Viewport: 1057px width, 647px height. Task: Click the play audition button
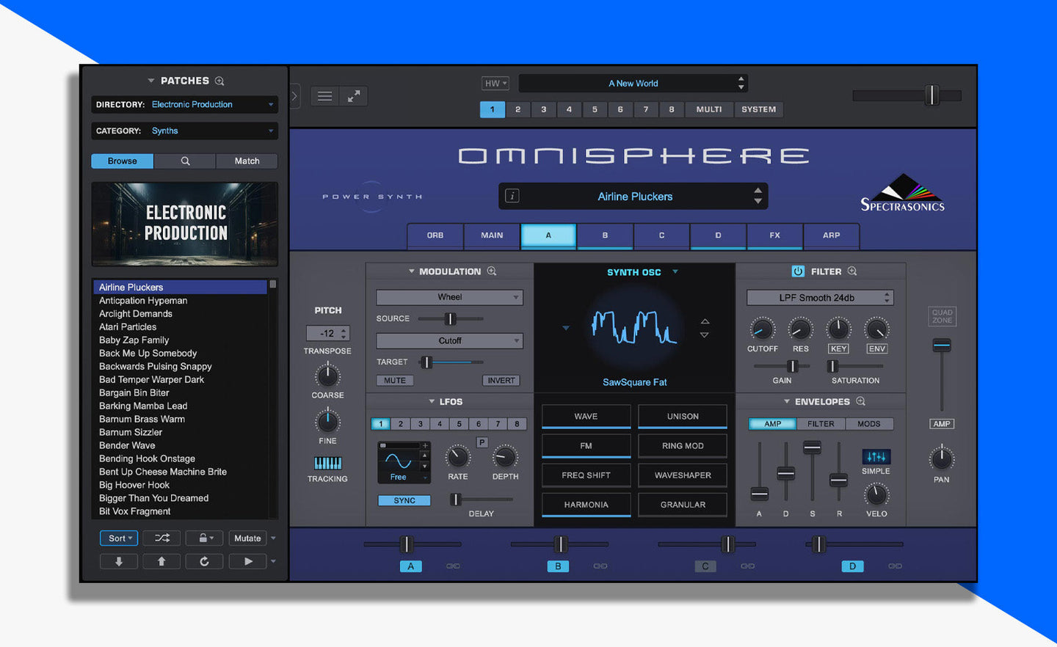click(248, 561)
